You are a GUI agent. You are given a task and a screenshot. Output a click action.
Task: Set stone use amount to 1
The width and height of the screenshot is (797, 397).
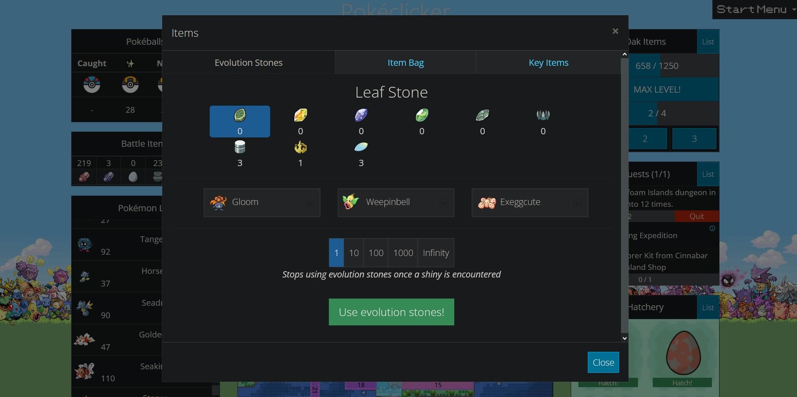point(336,253)
